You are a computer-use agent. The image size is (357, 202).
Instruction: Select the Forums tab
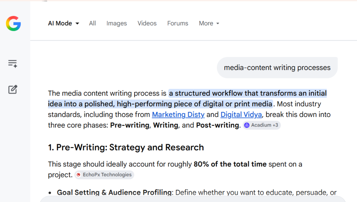pos(177,24)
